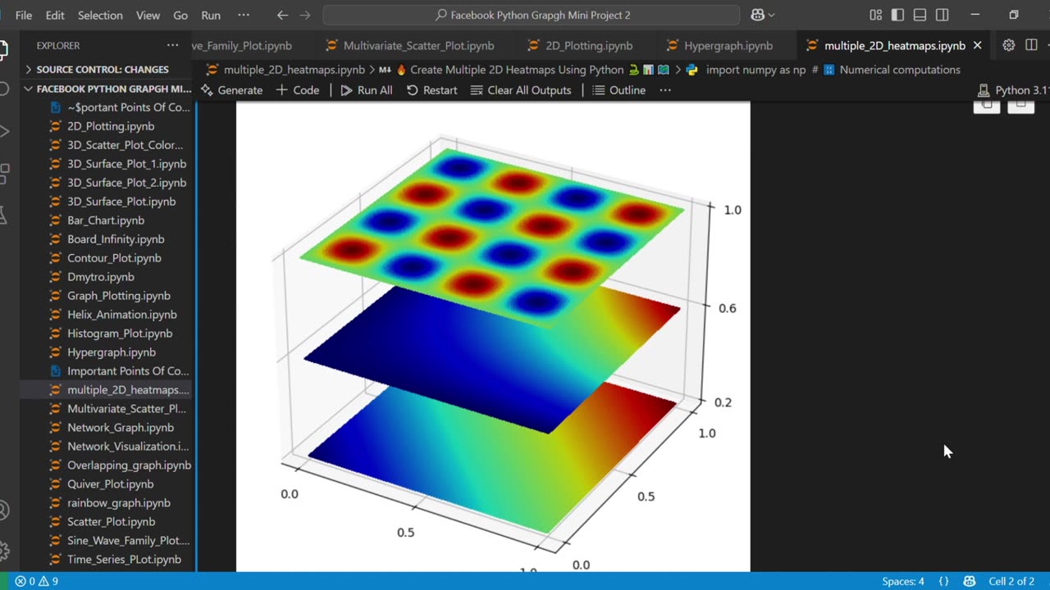The height and width of the screenshot is (590, 1050).
Task: Open the Go menu
Action: click(x=180, y=15)
